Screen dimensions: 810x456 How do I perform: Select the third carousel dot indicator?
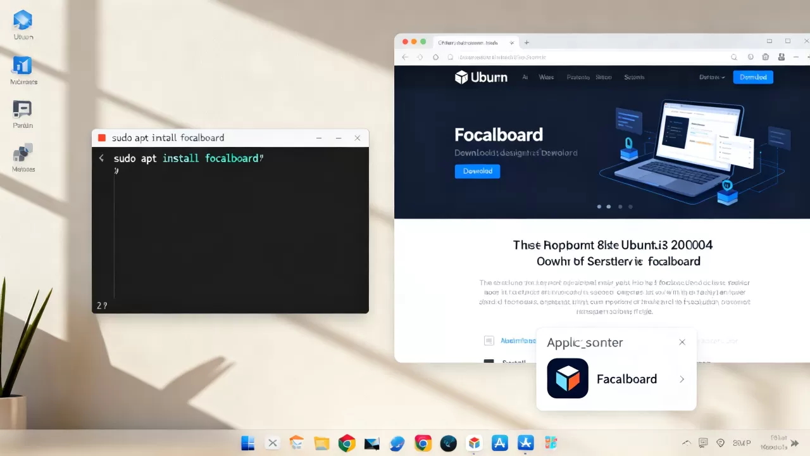[620, 206]
